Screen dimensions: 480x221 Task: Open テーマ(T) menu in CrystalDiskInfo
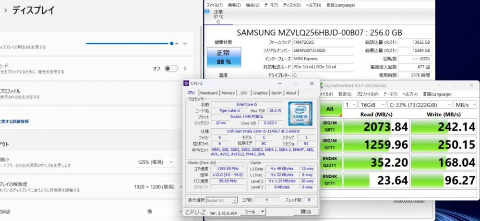[x=271, y=5]
